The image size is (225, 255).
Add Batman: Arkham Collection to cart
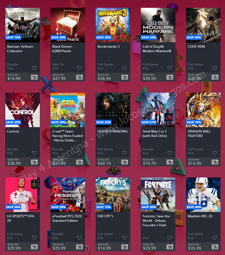coord(34,77)
